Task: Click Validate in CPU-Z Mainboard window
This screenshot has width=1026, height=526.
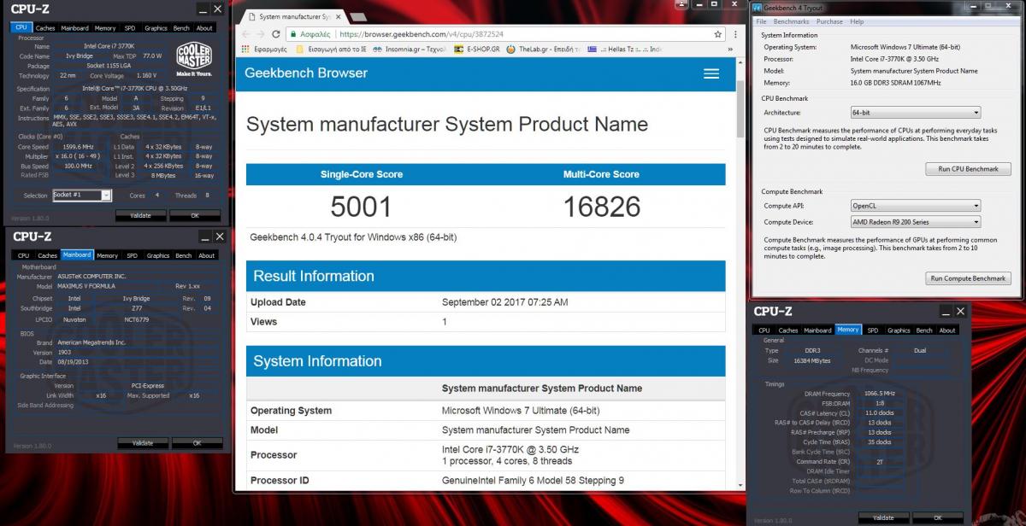Action: (143, 443)
